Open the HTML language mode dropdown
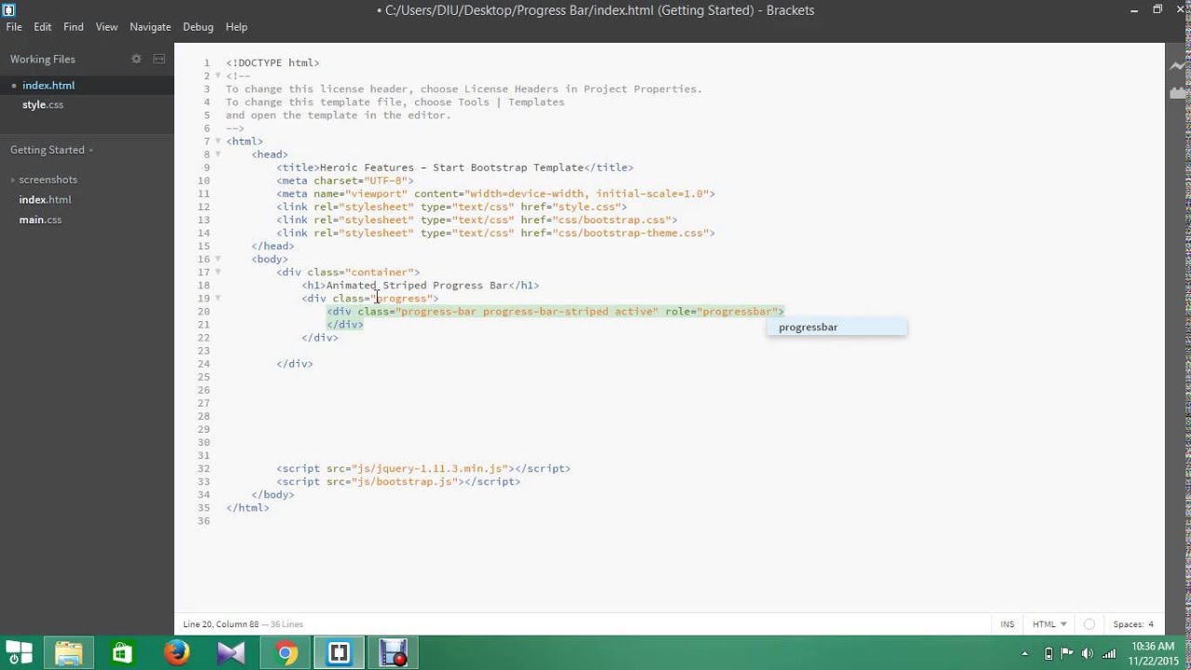This screenshot has width=1191, height=670. click(1050, 624)
